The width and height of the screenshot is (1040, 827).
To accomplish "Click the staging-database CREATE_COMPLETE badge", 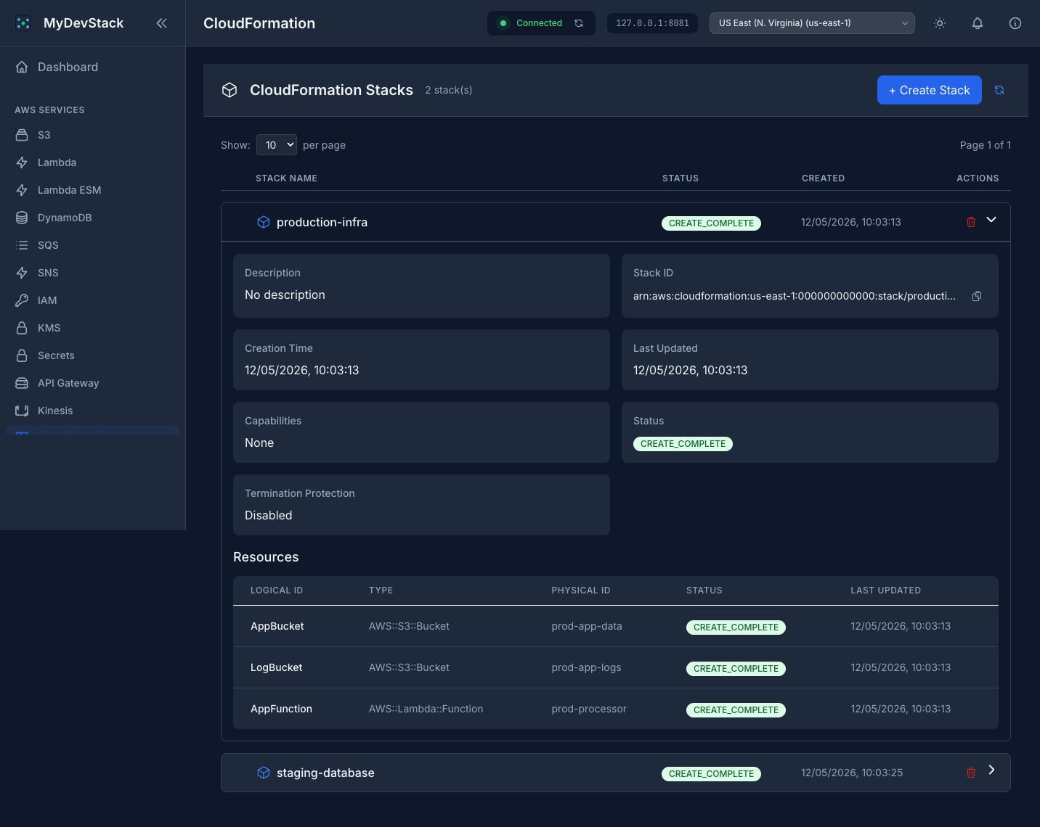I will tap(711, 774).
